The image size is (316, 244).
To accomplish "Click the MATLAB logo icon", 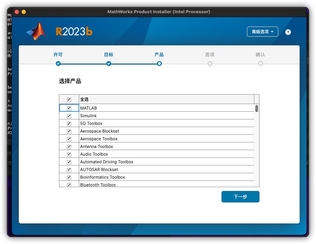I will 36,31.
